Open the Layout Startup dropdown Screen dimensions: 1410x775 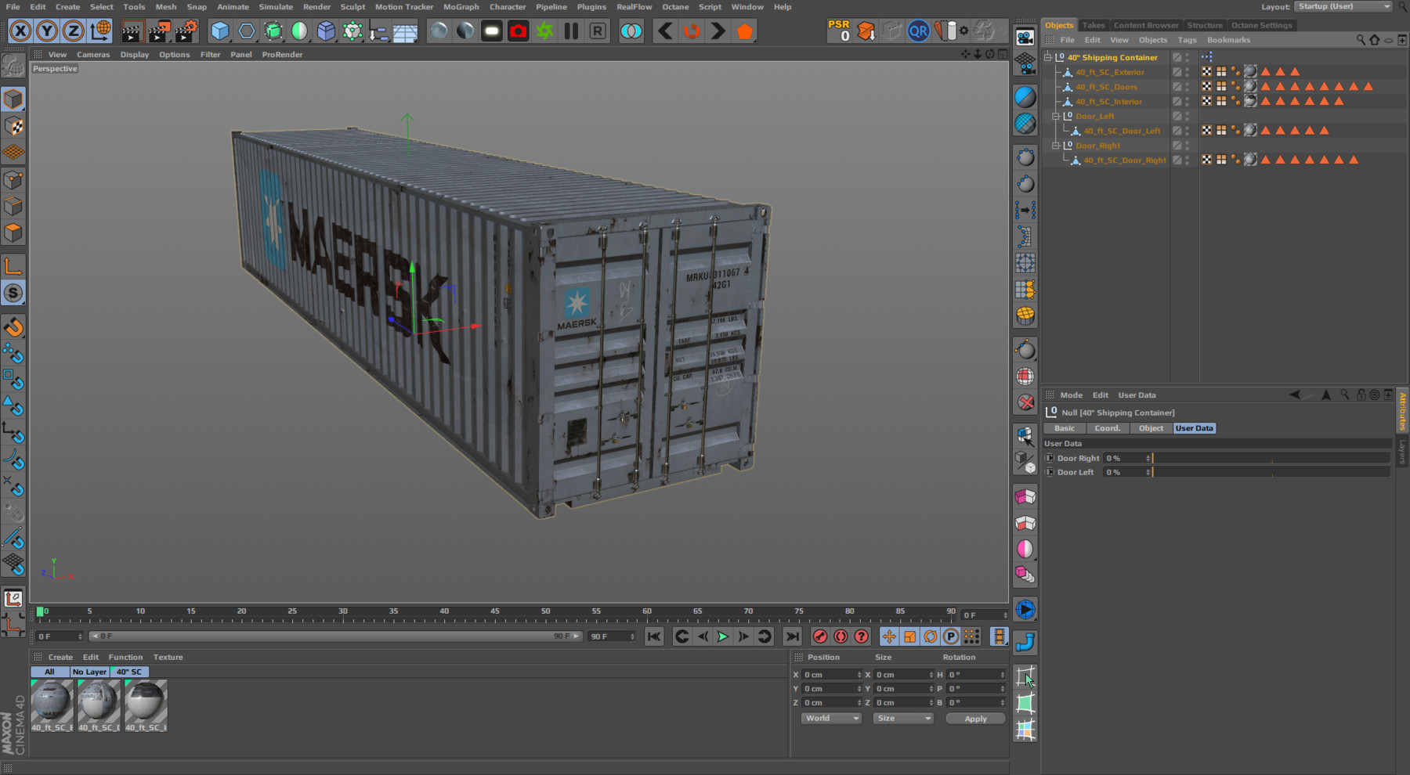[1343, 6]
